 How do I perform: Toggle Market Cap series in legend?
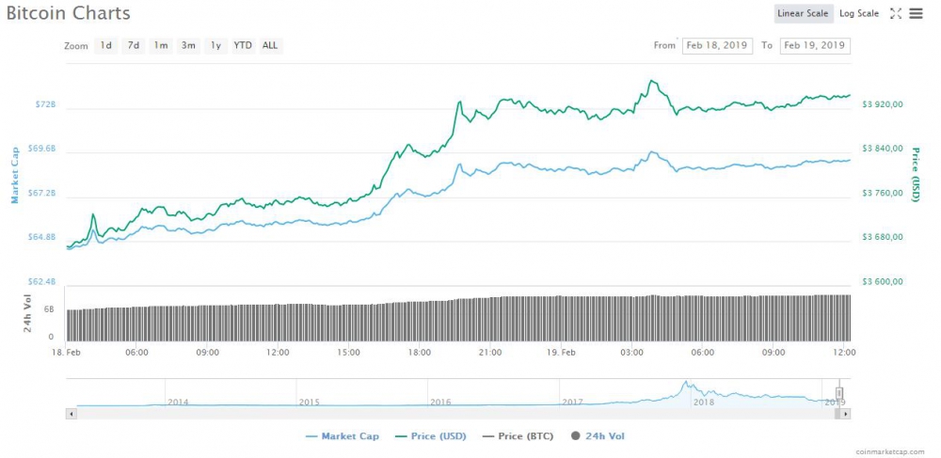pyautogui.click(x=343, y=435)
